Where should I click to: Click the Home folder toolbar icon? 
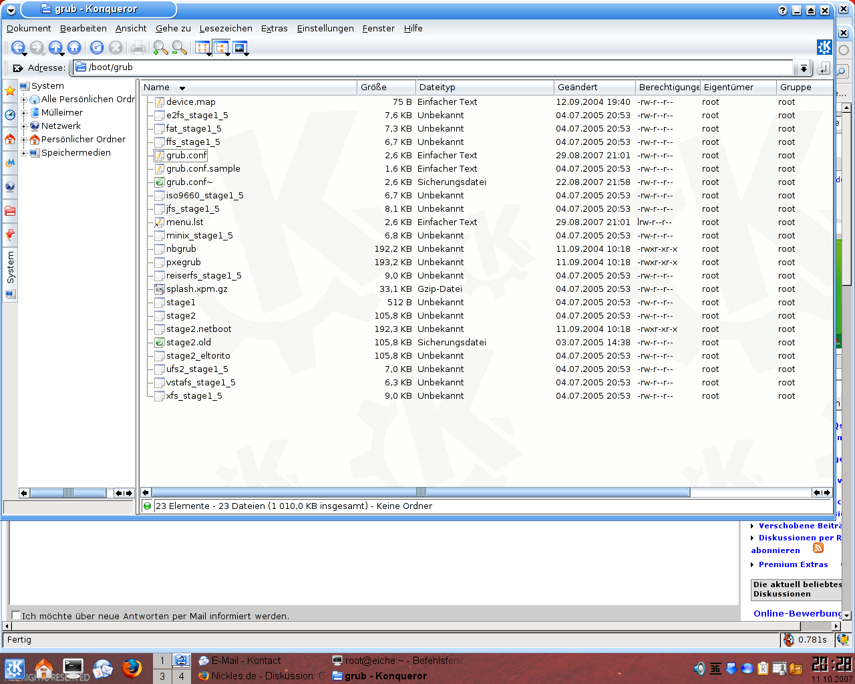tap(74, 47)
